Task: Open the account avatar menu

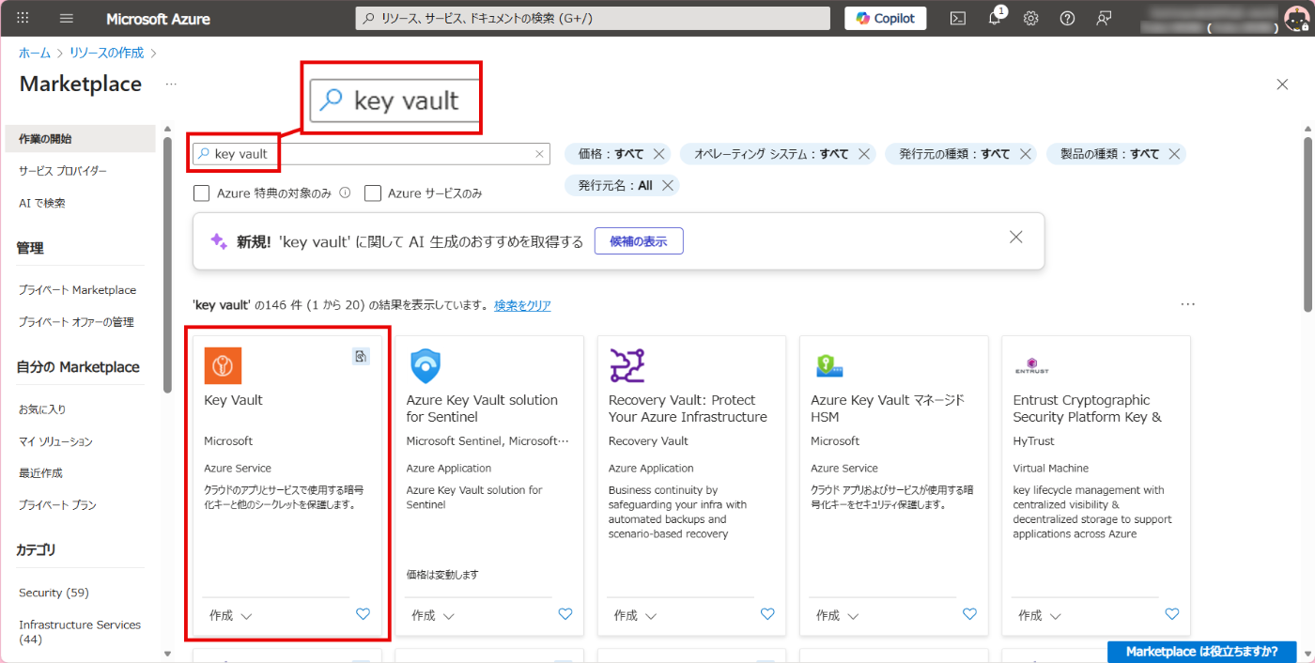Action: click(1295, 18)
